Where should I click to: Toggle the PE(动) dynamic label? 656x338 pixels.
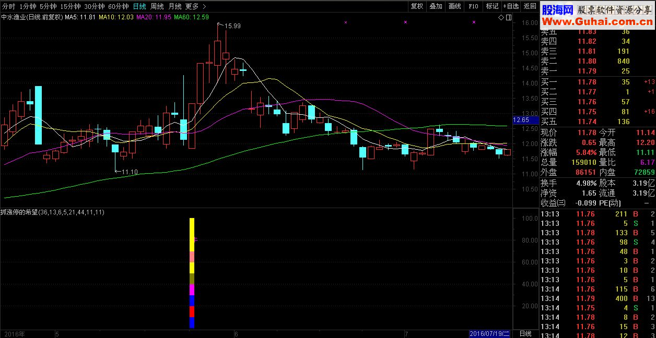click(x=611, y=203)
